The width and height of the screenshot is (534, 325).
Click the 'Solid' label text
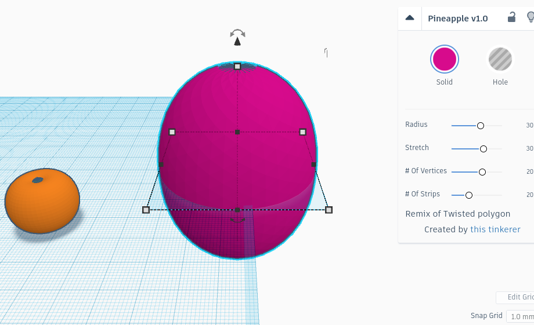click(445, 82)
